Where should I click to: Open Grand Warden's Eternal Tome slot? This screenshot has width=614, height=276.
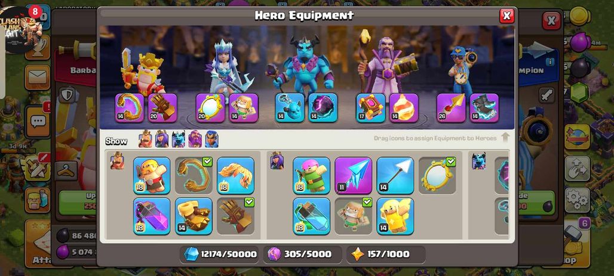[370, 107]
